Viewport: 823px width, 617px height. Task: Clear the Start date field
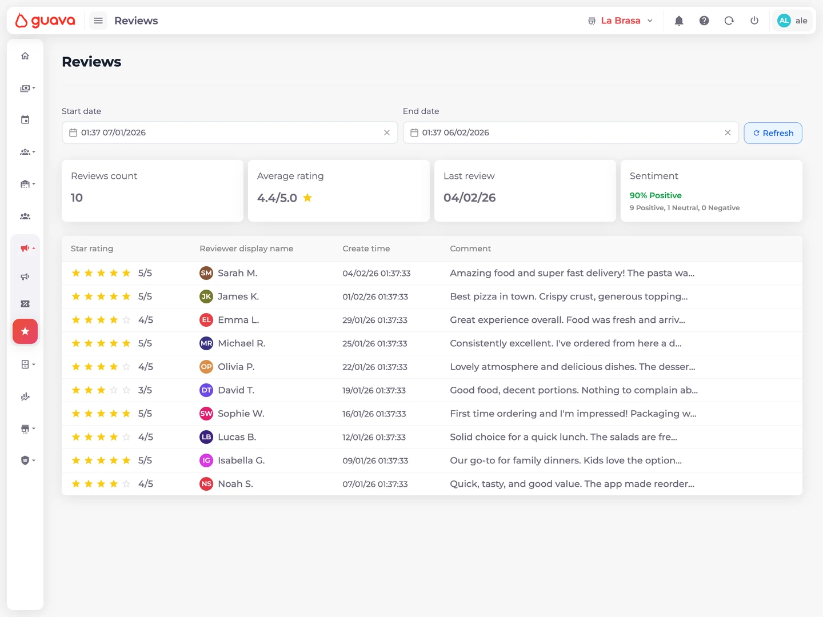point(387,133)
